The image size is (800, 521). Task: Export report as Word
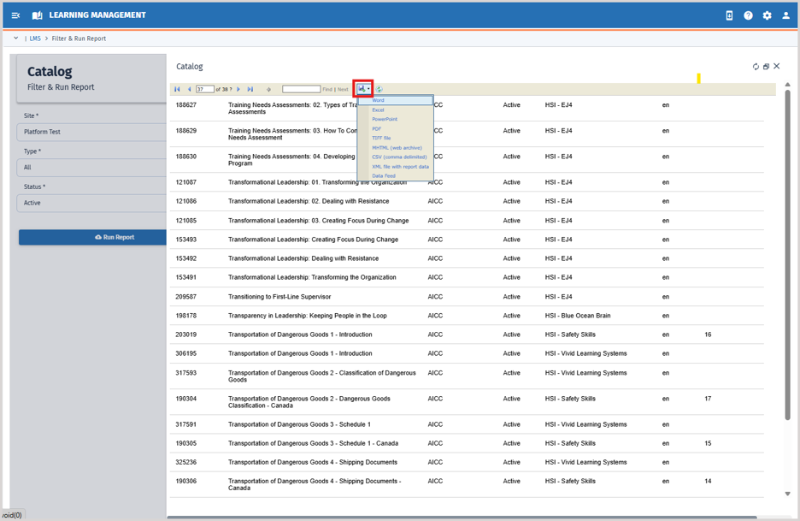click(396, 100)
